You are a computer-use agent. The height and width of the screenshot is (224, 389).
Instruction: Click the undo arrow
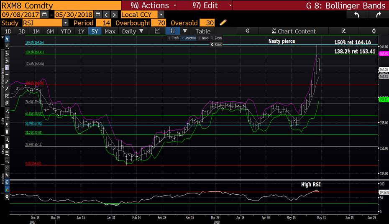[x=356, y=15]
